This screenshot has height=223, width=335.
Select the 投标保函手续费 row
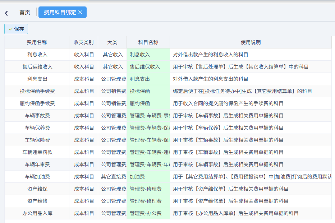(36, 91)
